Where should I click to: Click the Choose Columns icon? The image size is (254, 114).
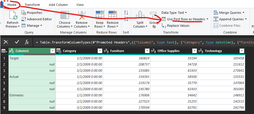[65, 15]
